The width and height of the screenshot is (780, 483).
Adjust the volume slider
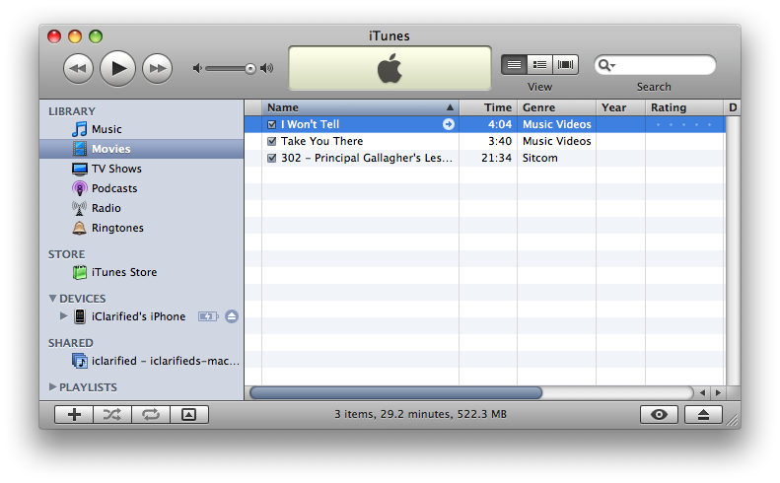click(x=250, y=68)
